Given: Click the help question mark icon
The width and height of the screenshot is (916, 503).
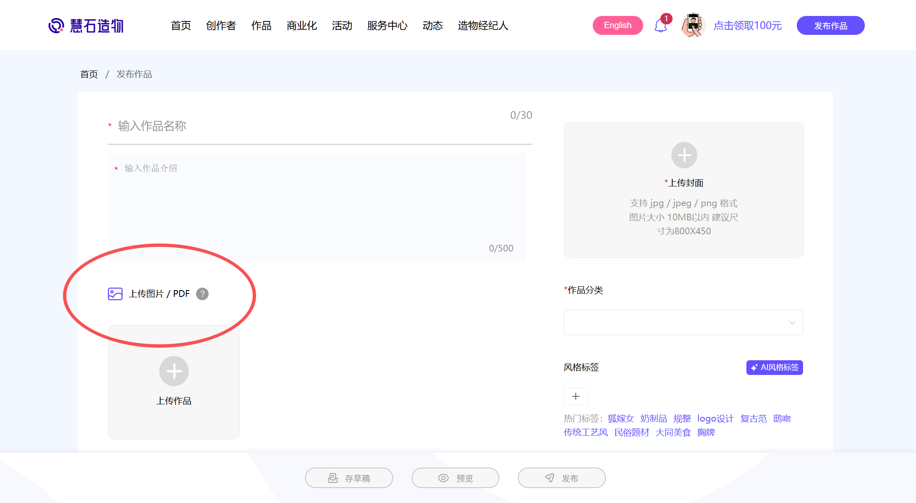Looking at the screenshot, I should point(202,294).
